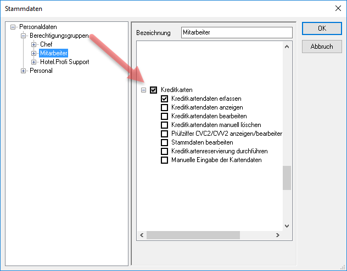Uncheck the Kreditkarten group checkbox

click(153, 90)
